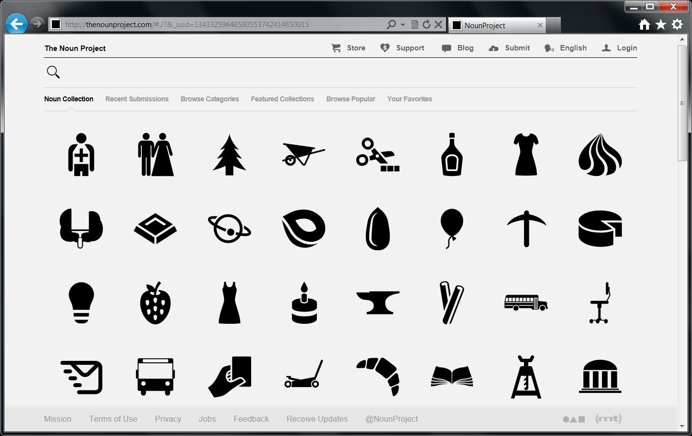The width and height of the screenshot is (692, 436).
Task: Visit the Support page
Action: [x=402, y=48]
